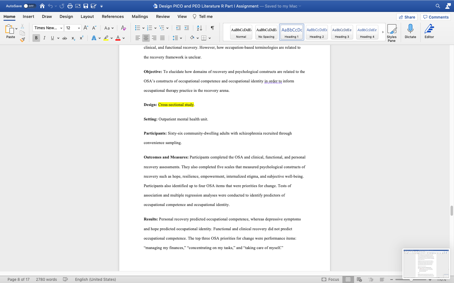Click the vertical scrollbar thumb
This screenshot has width=454, height=283.
[x=451, y=210]
